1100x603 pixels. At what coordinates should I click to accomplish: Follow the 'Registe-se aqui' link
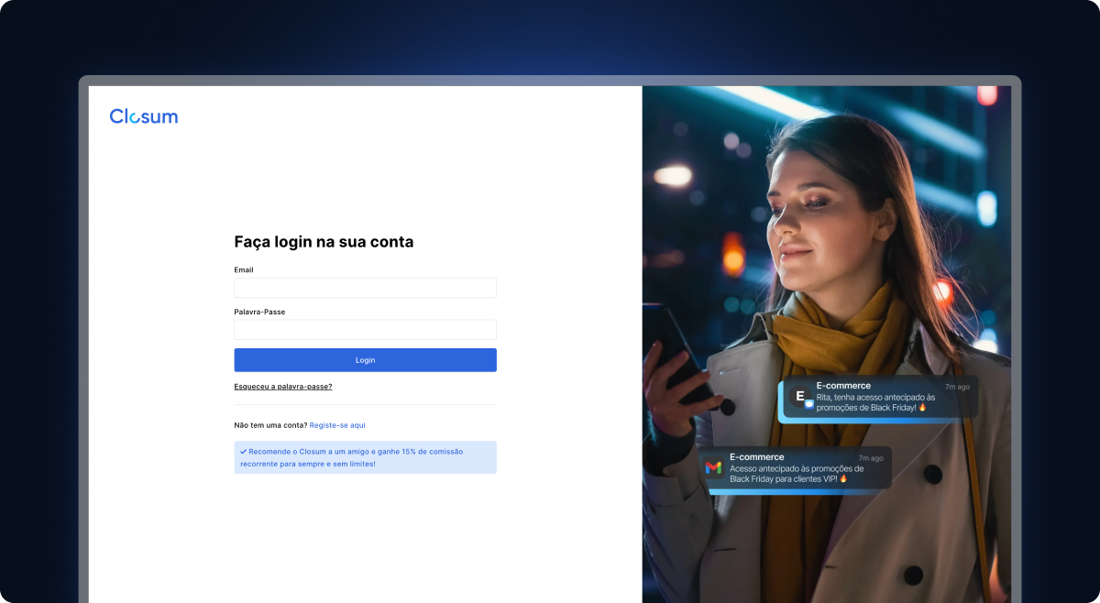click(x=337, y=425)
